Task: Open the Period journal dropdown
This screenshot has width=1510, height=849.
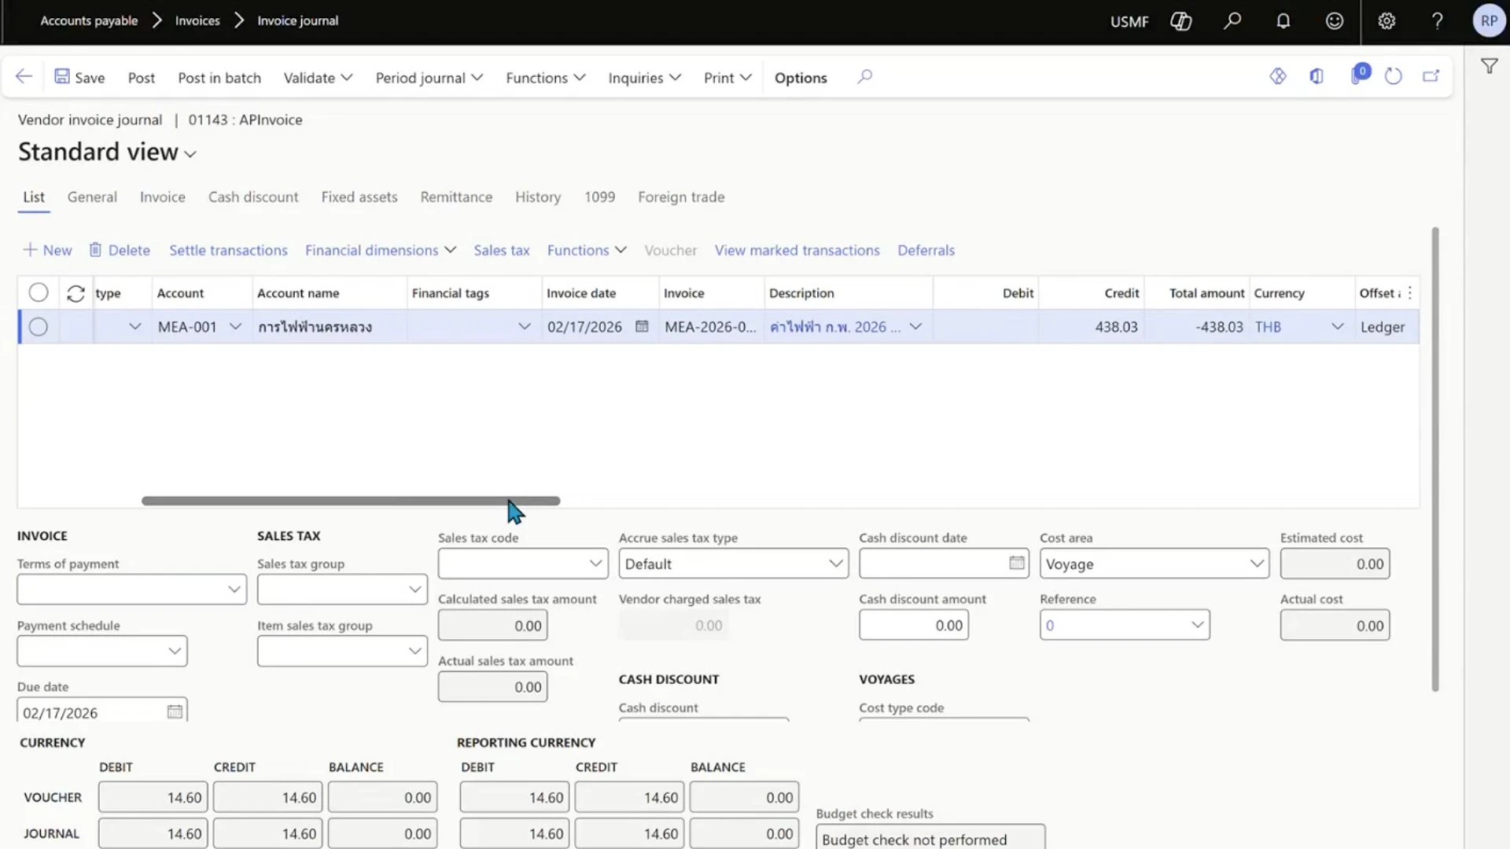Action: (429, 78)
